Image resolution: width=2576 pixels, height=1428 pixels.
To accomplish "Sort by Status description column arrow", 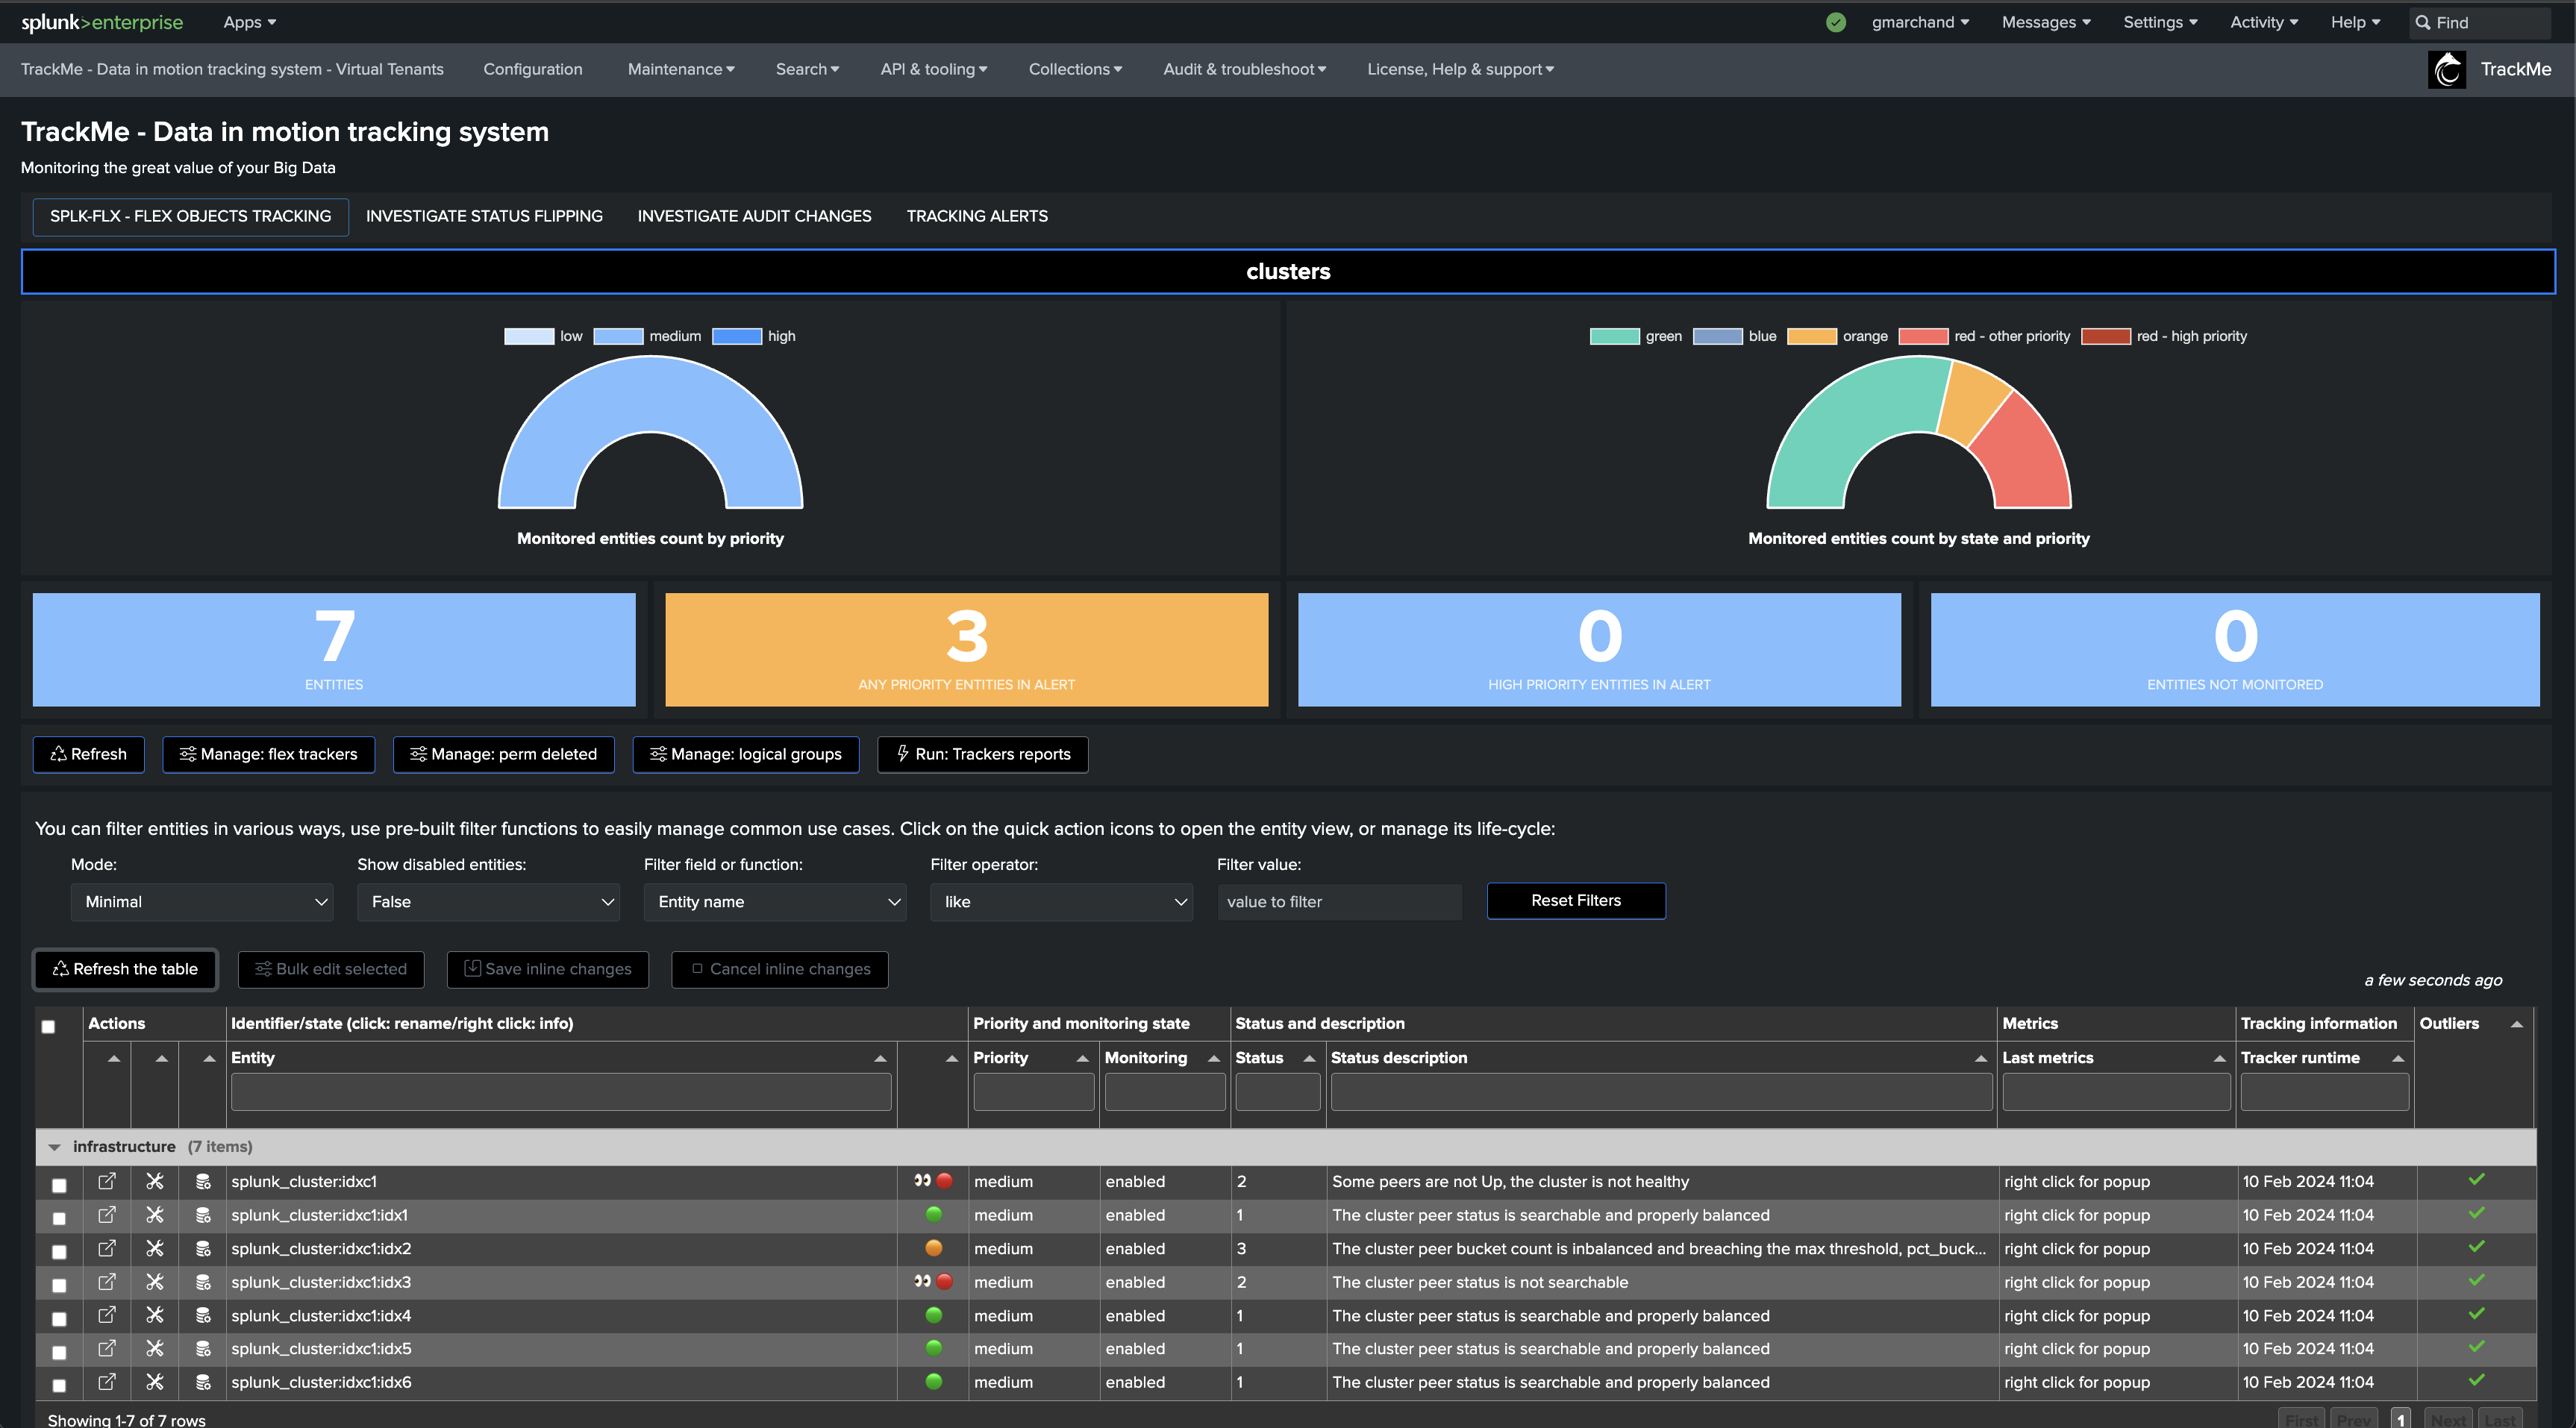I will click(x=1980, y=1058).
